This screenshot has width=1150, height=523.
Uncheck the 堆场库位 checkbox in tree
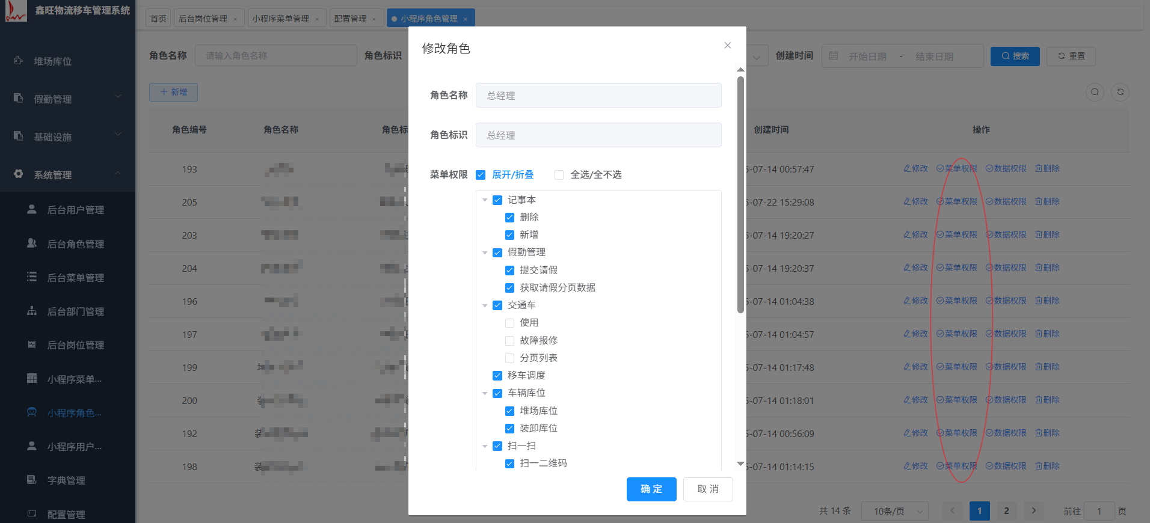click(509, 411)
